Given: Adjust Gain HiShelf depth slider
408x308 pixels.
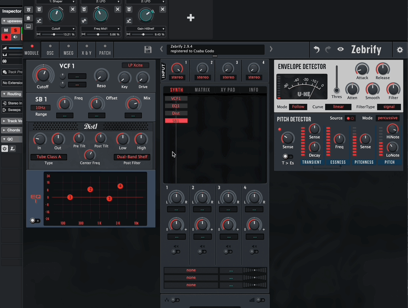Looking at the screenshot, I should [x=143, y=34].
